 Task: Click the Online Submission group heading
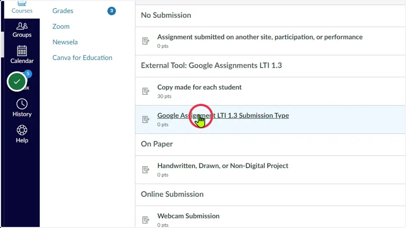pyautogui.click(x=172, y=194)
